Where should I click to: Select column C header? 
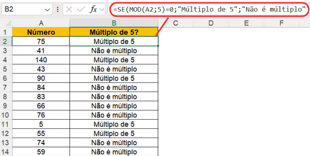coord(176,23)
